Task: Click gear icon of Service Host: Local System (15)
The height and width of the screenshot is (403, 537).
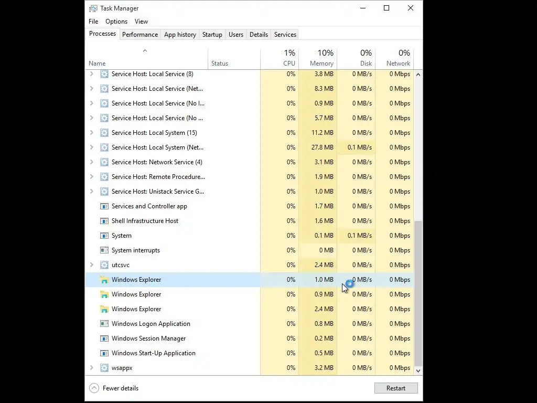Action: click(104, 133)
